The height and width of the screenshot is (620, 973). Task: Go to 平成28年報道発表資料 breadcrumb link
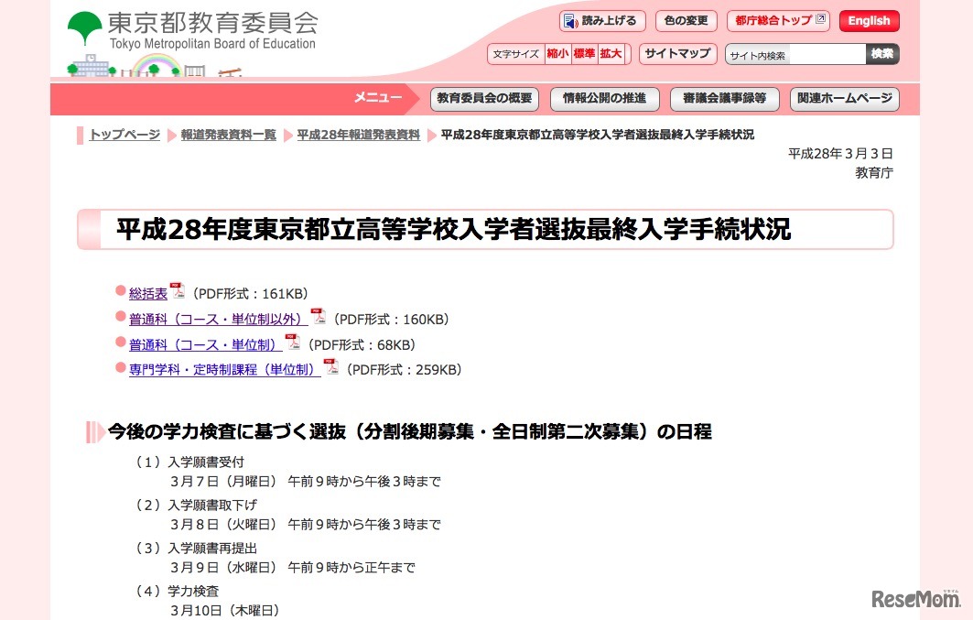[358, 135]
